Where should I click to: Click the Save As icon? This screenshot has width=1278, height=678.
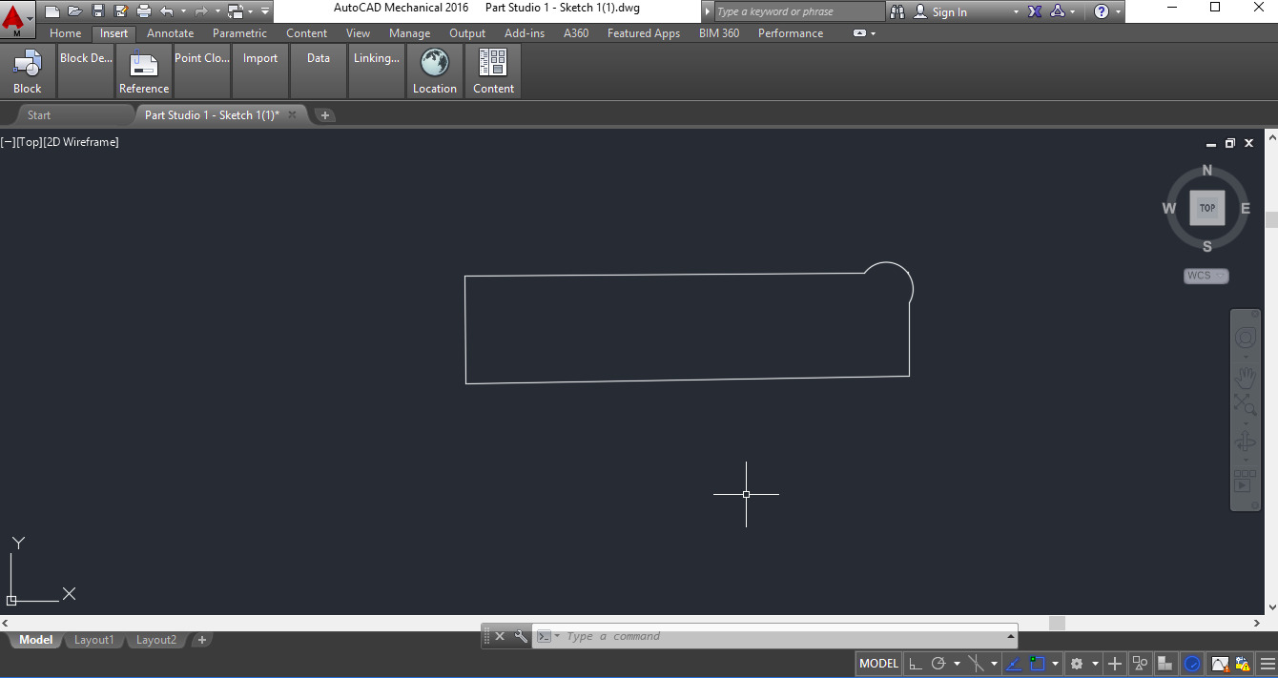(120, 11)
